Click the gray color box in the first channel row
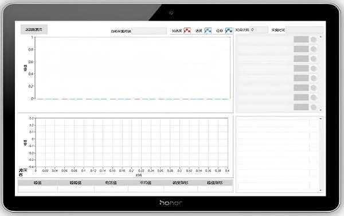344x216 pixels. [x=301, y=39]
